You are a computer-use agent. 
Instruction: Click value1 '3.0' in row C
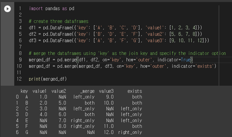pyautogui.click(x=43, y=109)
